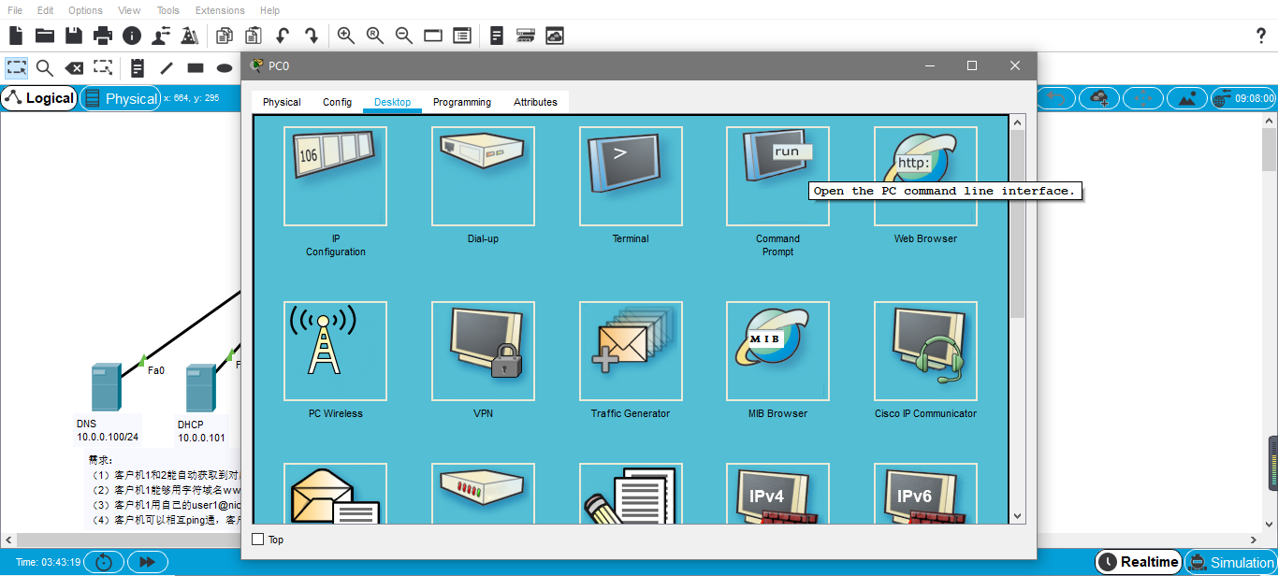Viewport: 1278px width, 576px height.
Task: Activate the Inspect magnifier tool
Action: (x=45, y=67)
